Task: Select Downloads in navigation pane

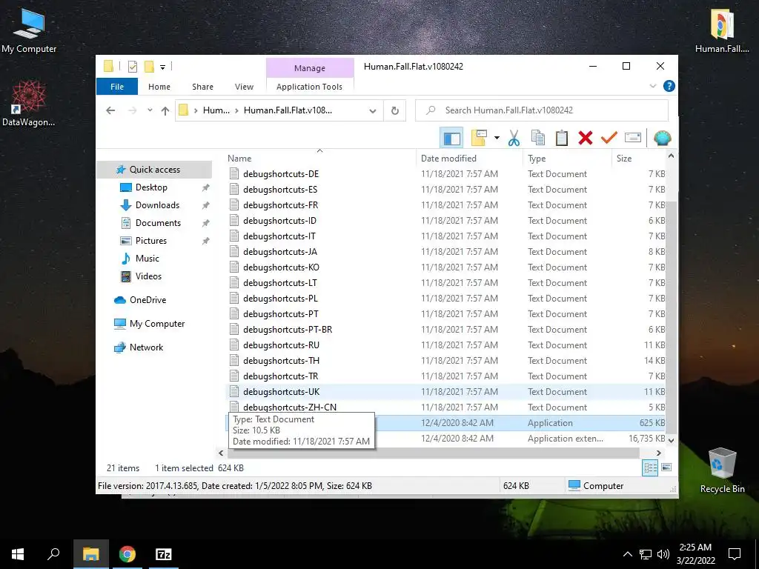Action: [157, 205]
